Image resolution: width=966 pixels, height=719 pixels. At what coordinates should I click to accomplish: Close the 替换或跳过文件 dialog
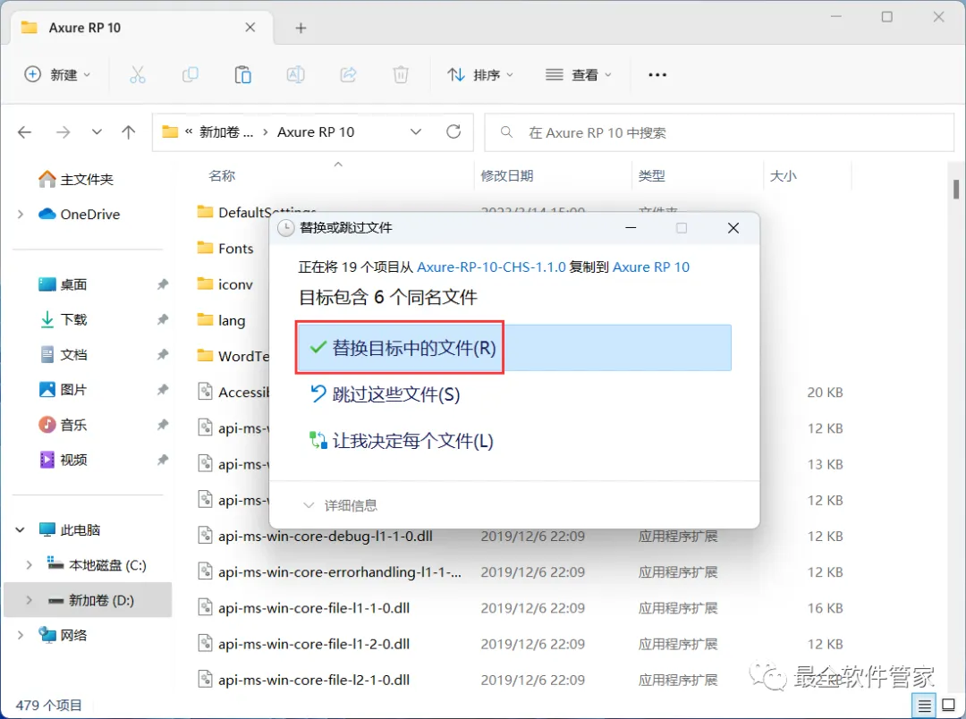[x=733, y=228]
